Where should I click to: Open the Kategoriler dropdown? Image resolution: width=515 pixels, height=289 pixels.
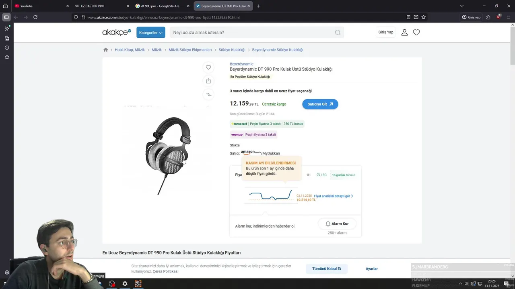pyautogui.click(x=151, y=33)
